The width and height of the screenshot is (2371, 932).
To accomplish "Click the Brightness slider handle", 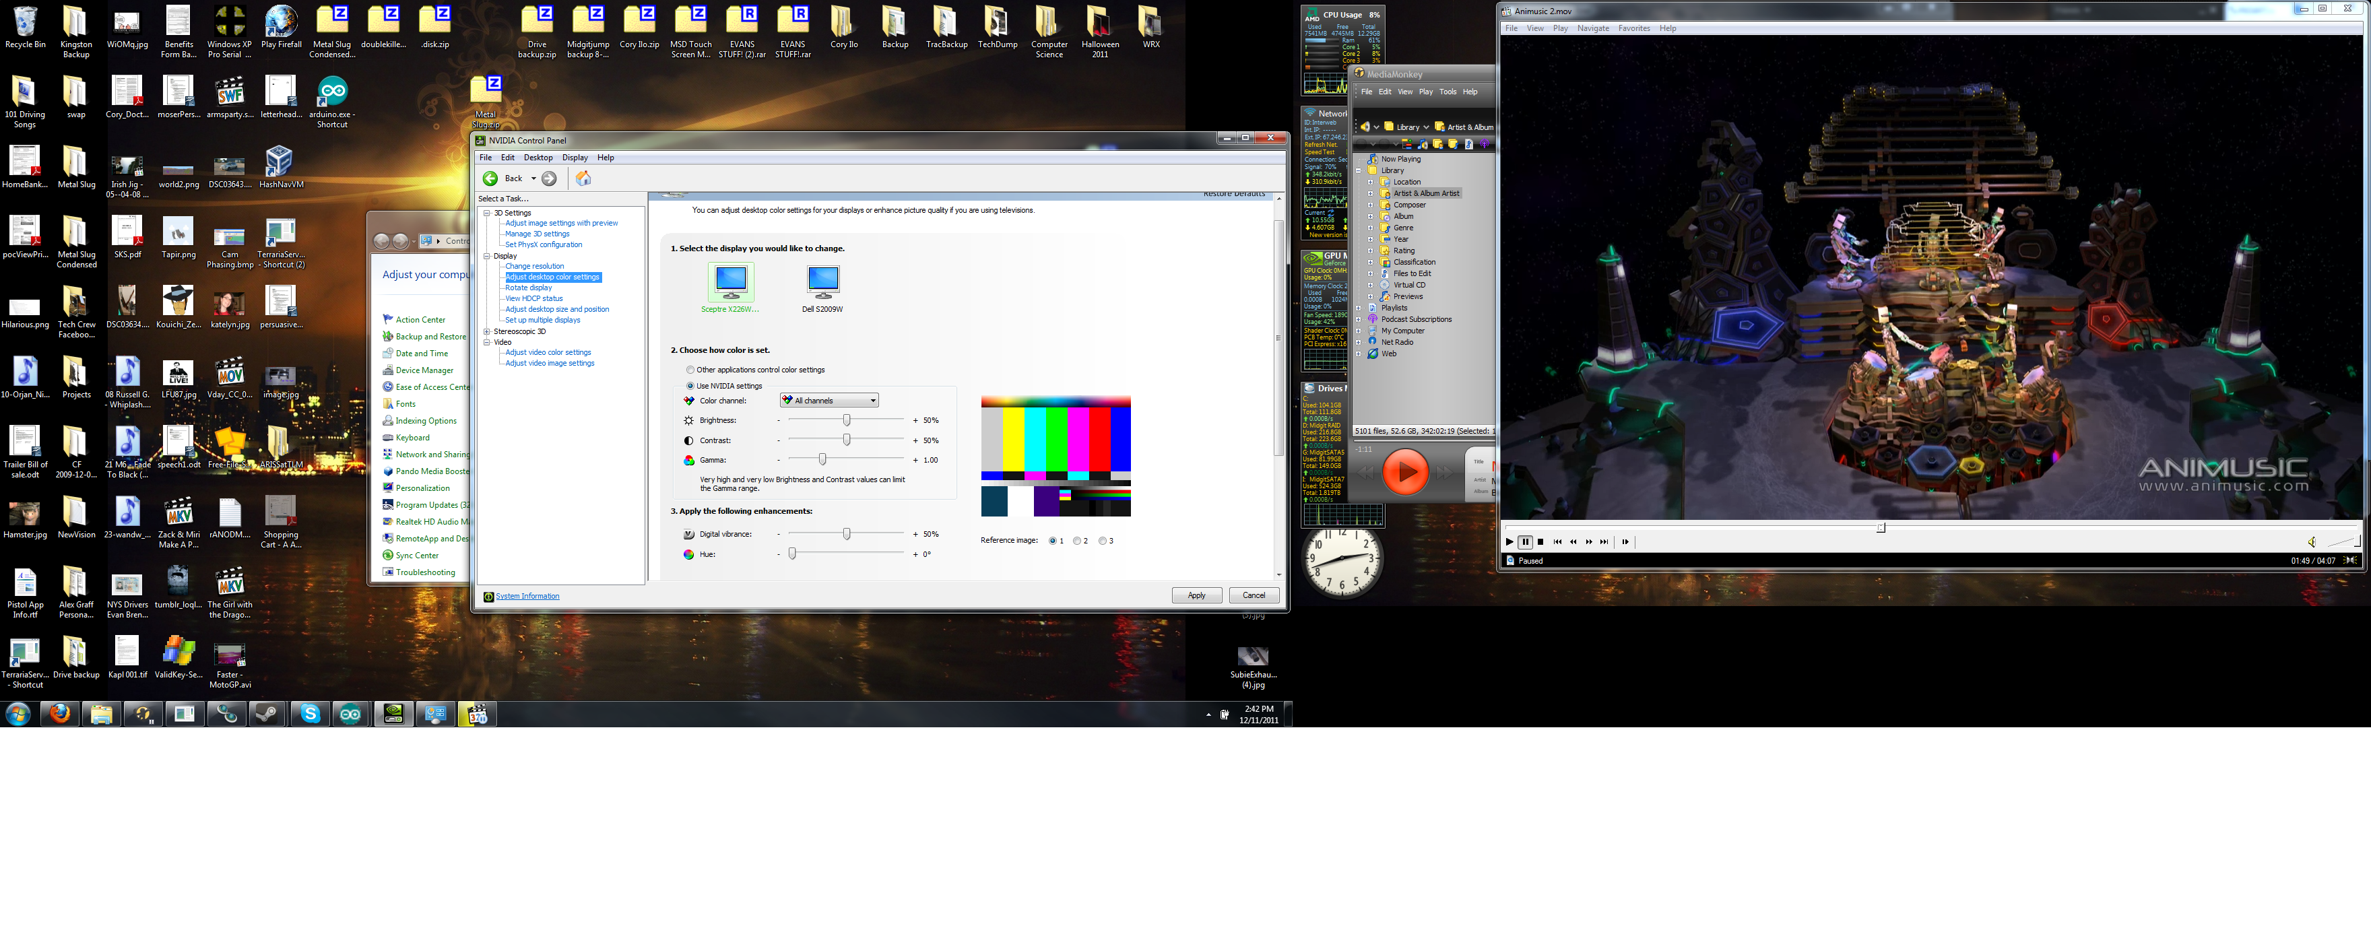I will (847, 420).
